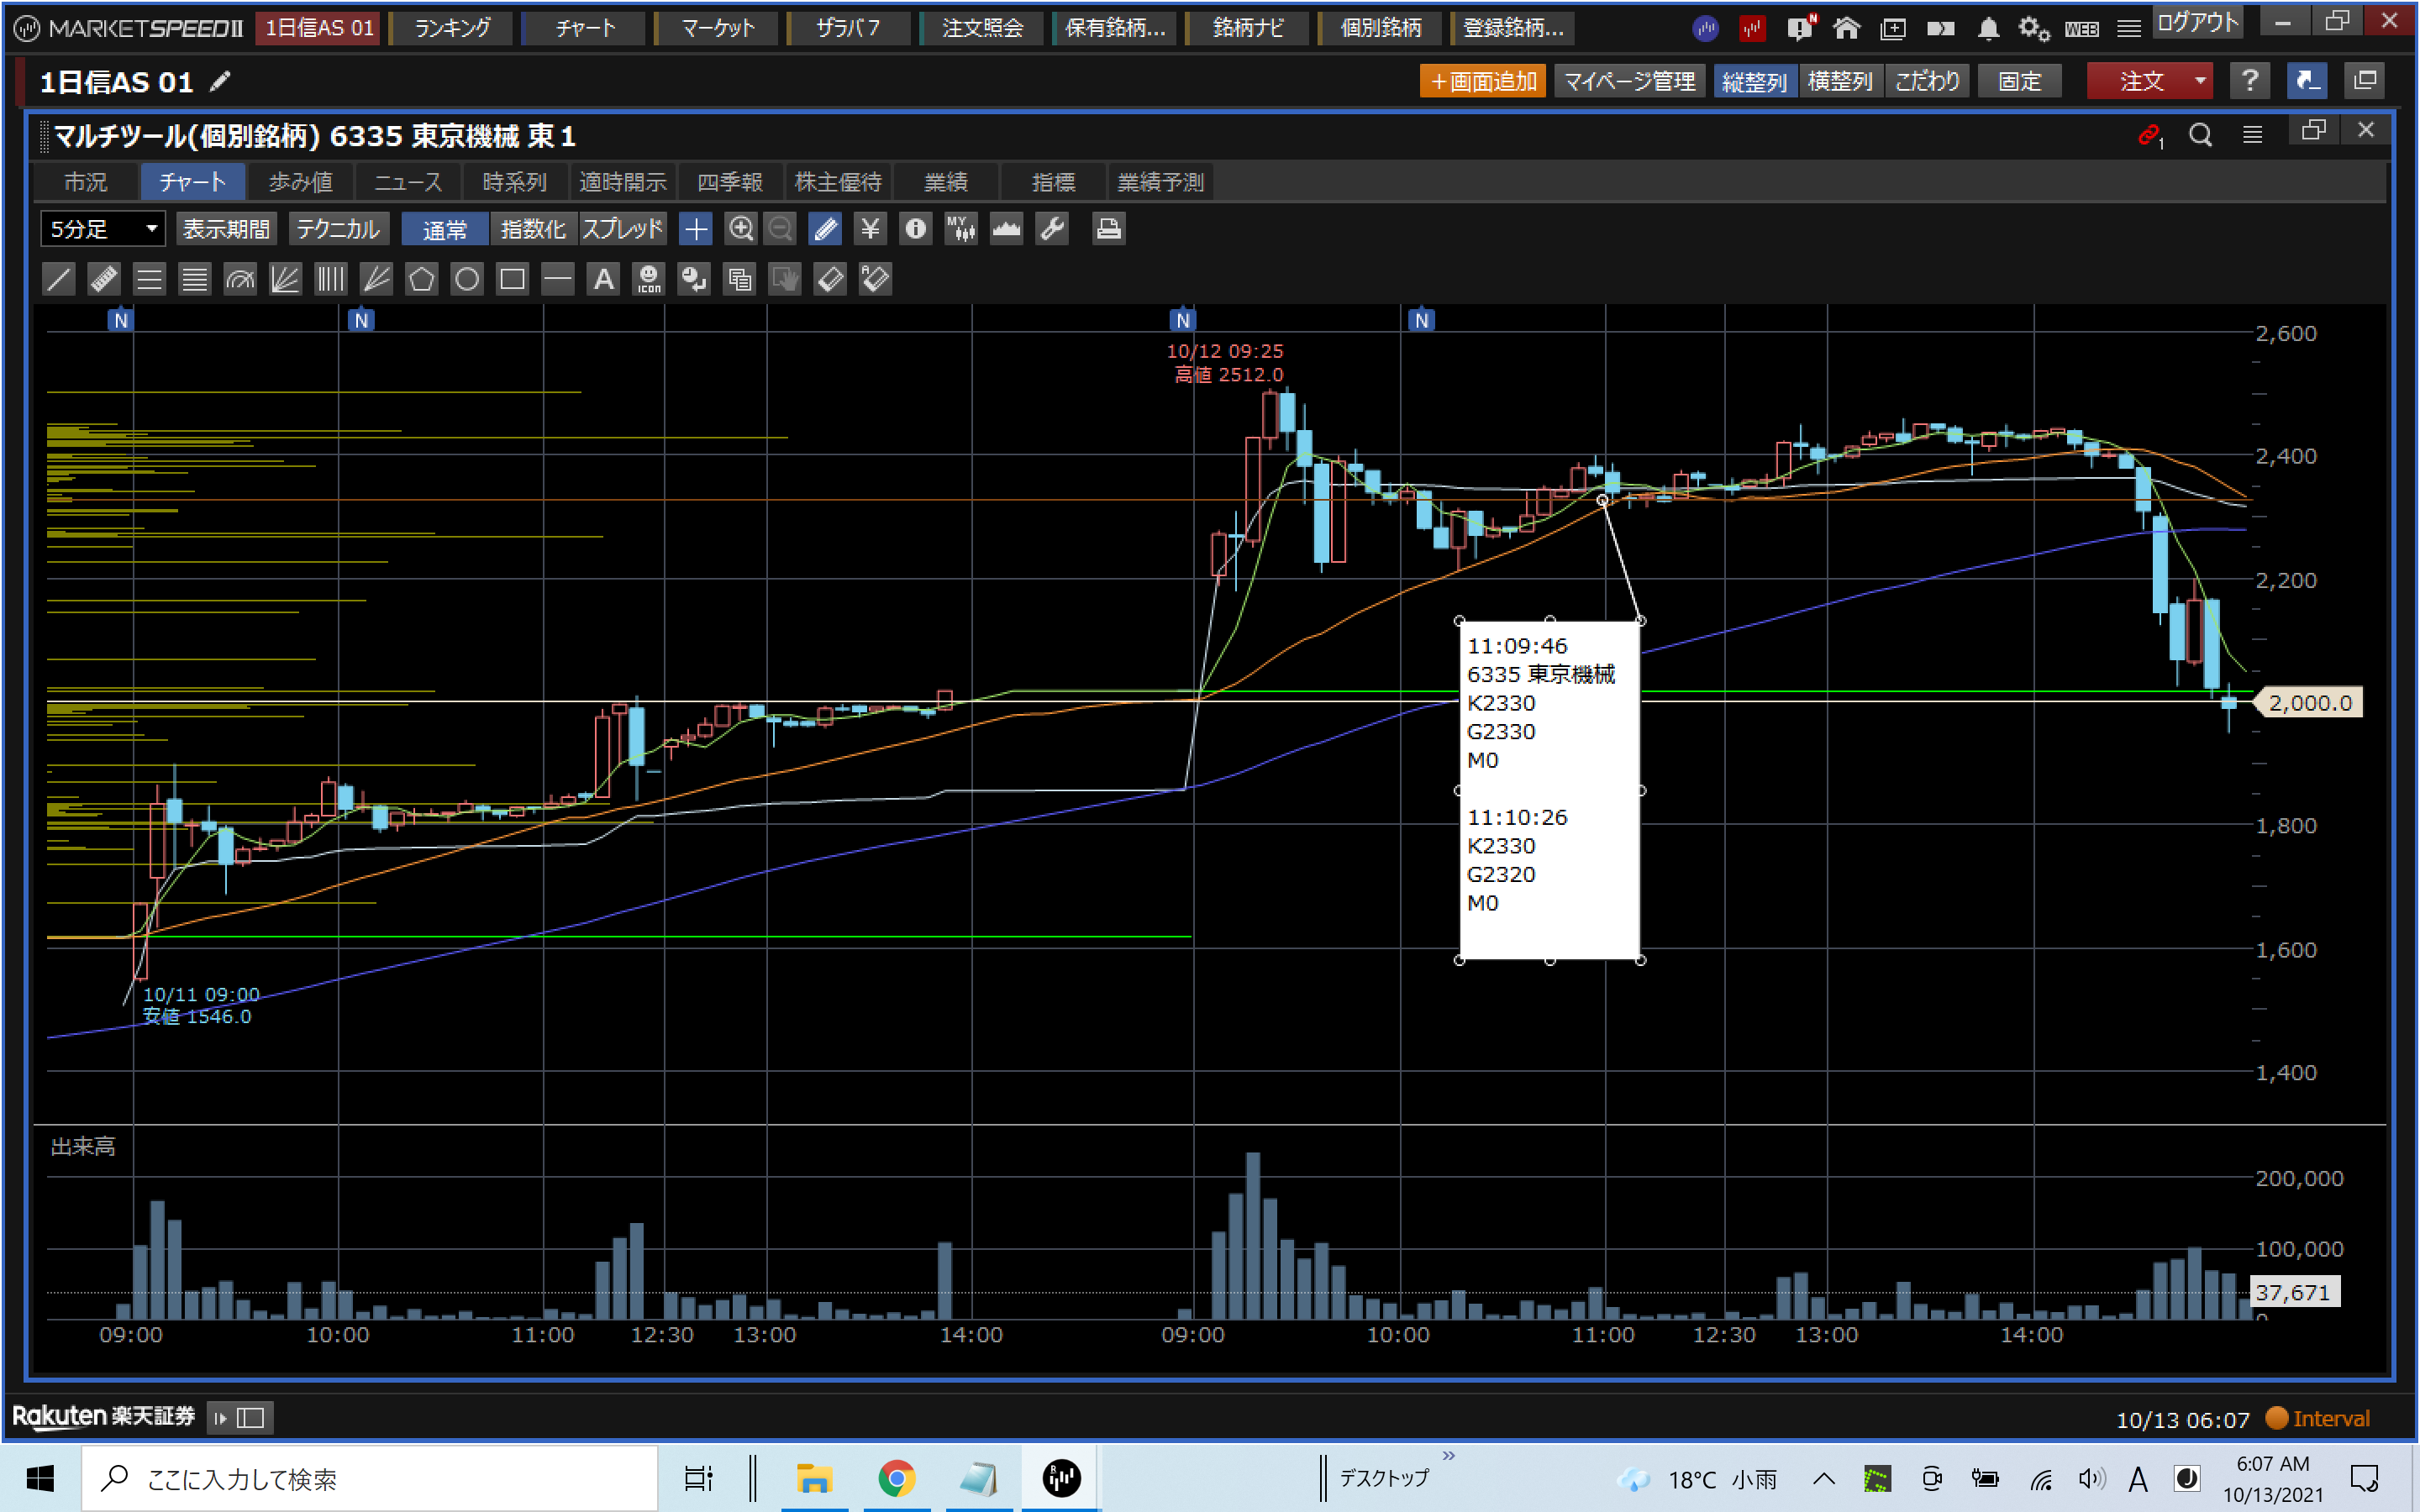The image size is (2420, 1512).
Task: Switch to the 歩み値 tab
Action: click(300, 182)
